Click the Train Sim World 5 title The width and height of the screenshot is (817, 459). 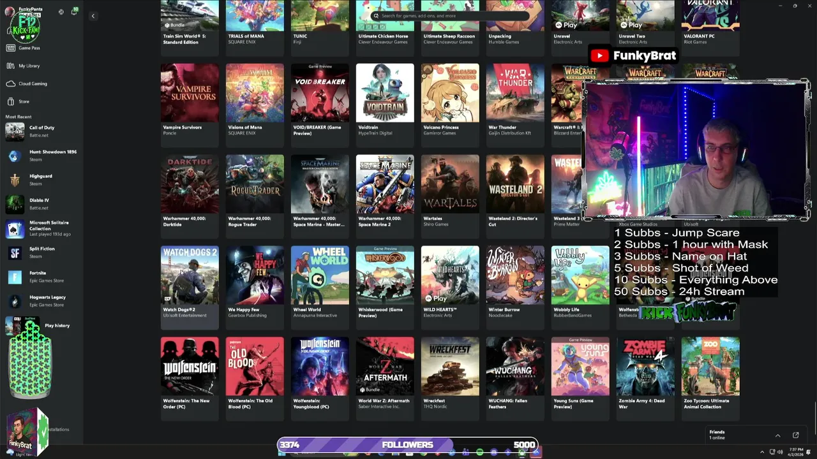184,39
